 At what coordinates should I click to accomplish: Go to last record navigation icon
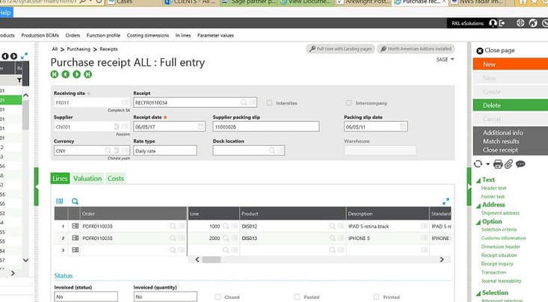[x=87, y=74]
